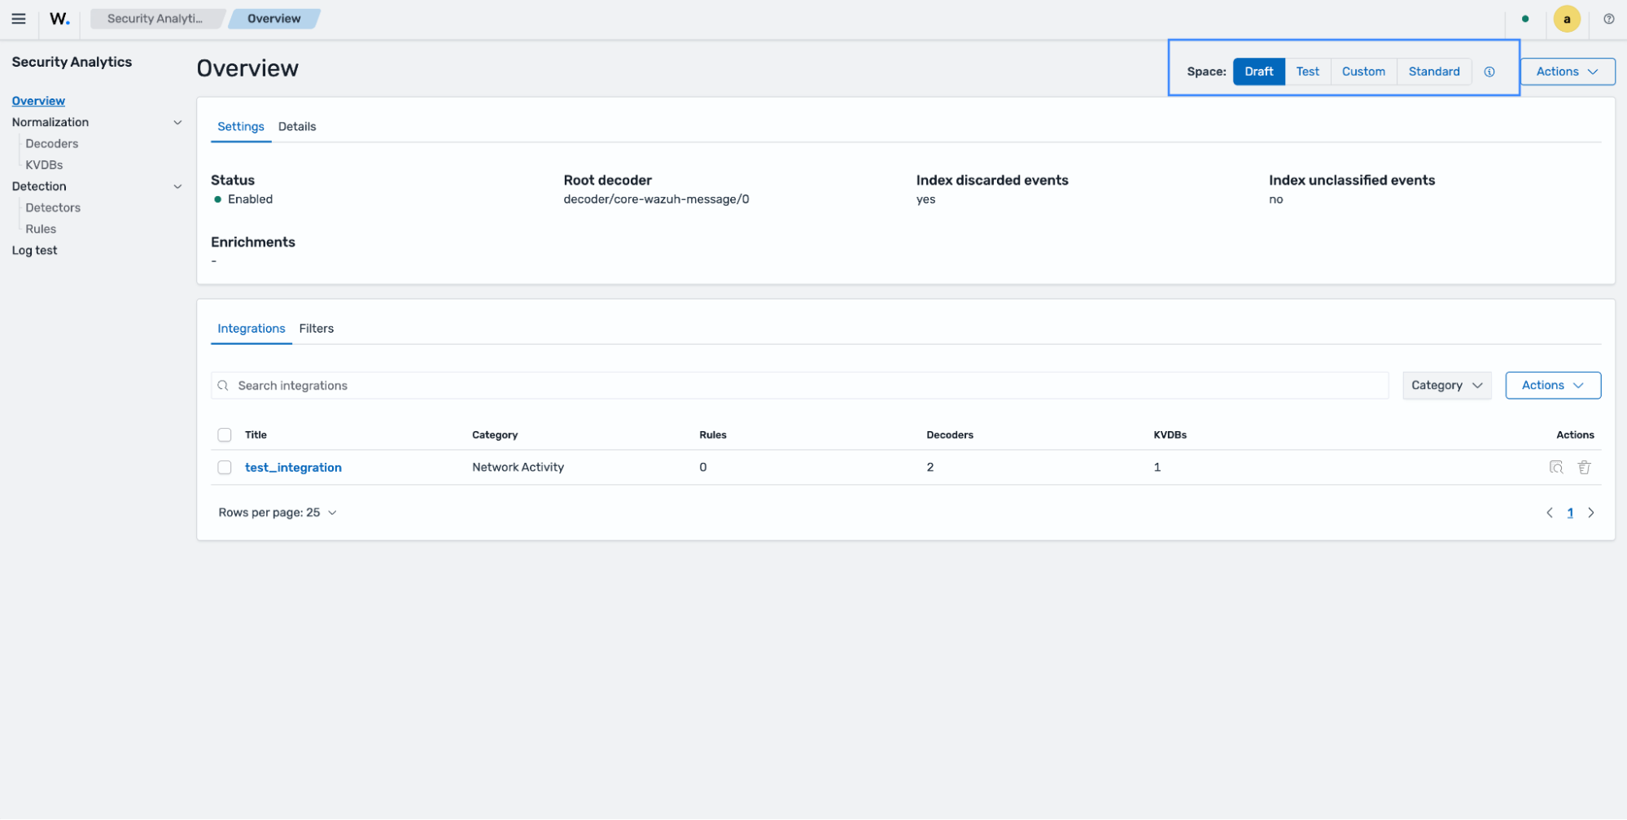Switch space to Custom
1627x820 pixels.
[x=1362, y=72]
